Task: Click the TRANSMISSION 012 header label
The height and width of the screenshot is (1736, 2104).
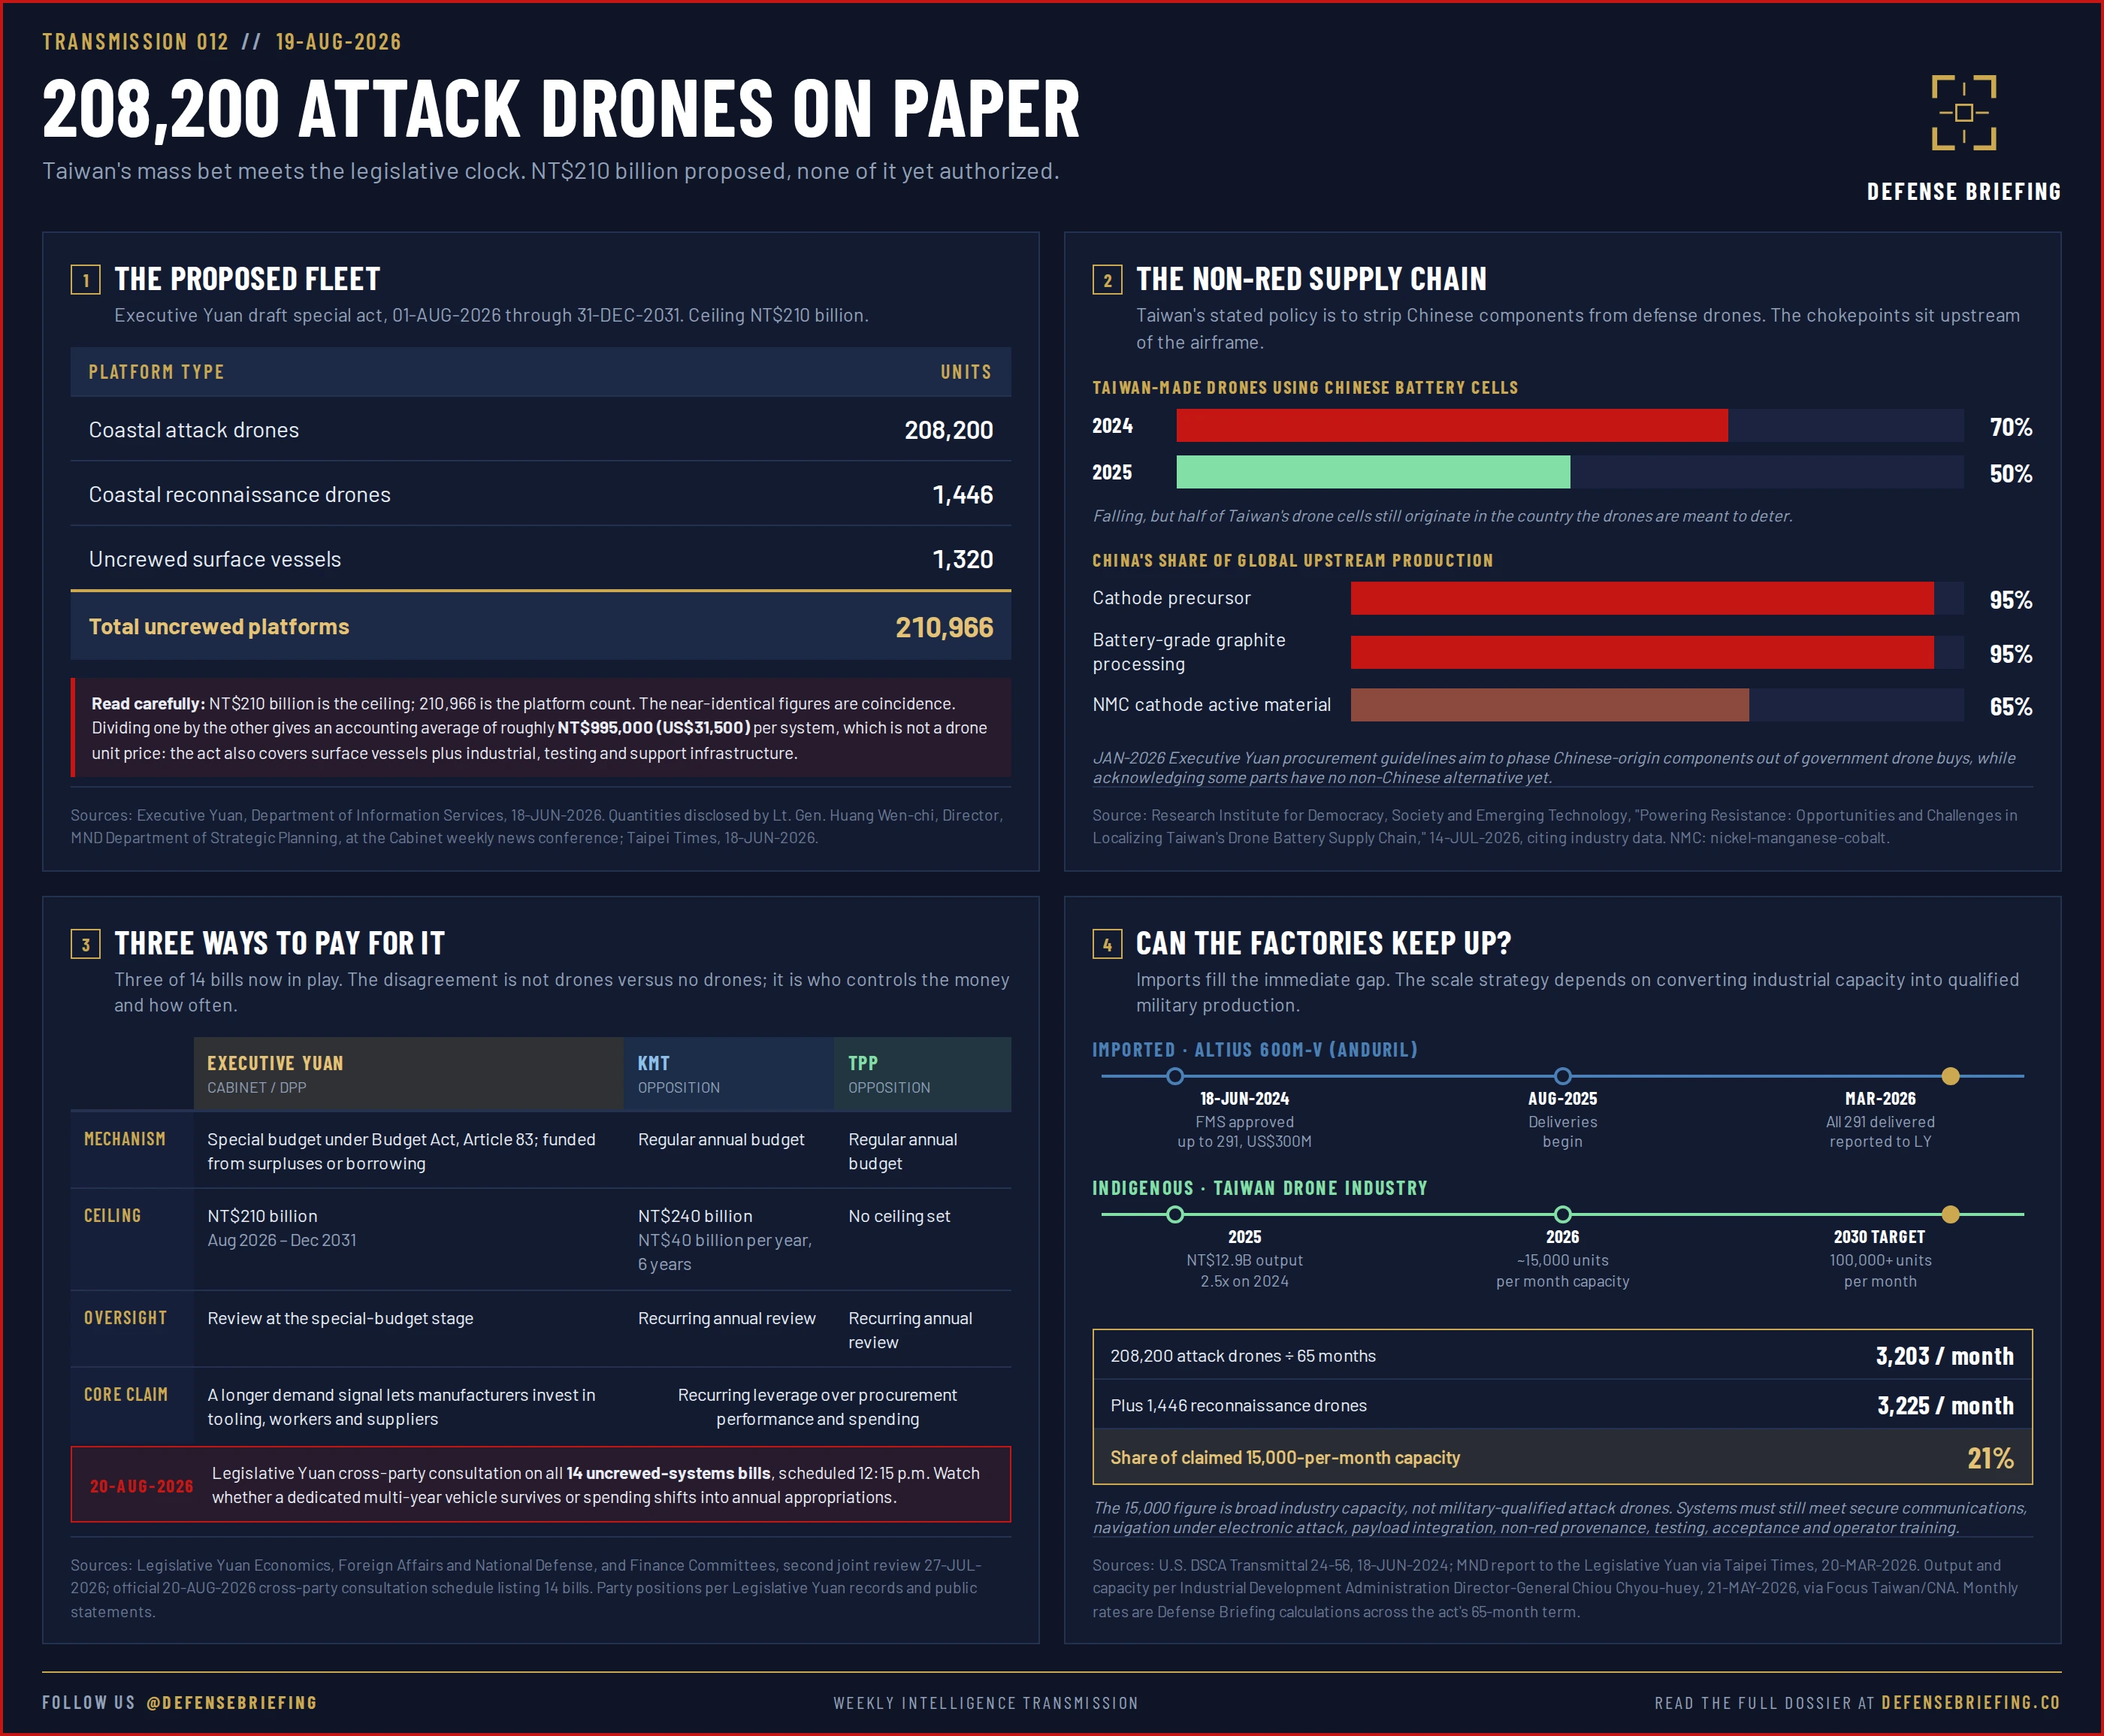Action: (x=135, y=42)
